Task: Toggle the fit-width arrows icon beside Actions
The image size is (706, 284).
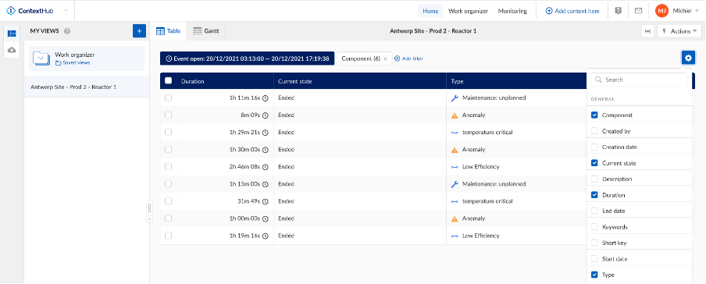Action: click(x=648, y=31)
